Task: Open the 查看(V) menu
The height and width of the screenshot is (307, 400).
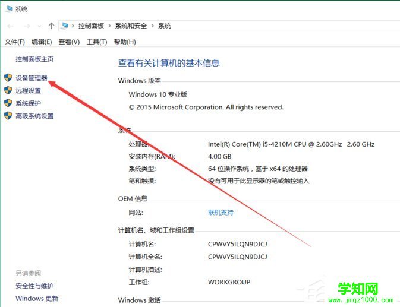Action: [x=69, y=42]
